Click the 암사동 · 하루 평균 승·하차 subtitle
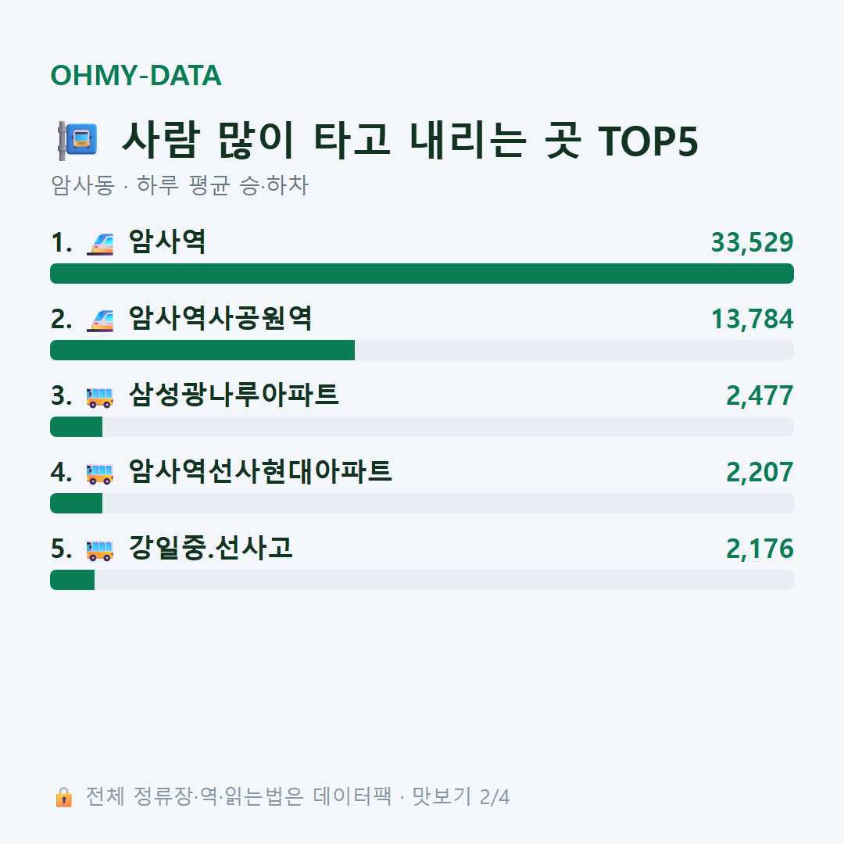Image resolution: width=844 pixels, height=844 pixels. [179, 185]
